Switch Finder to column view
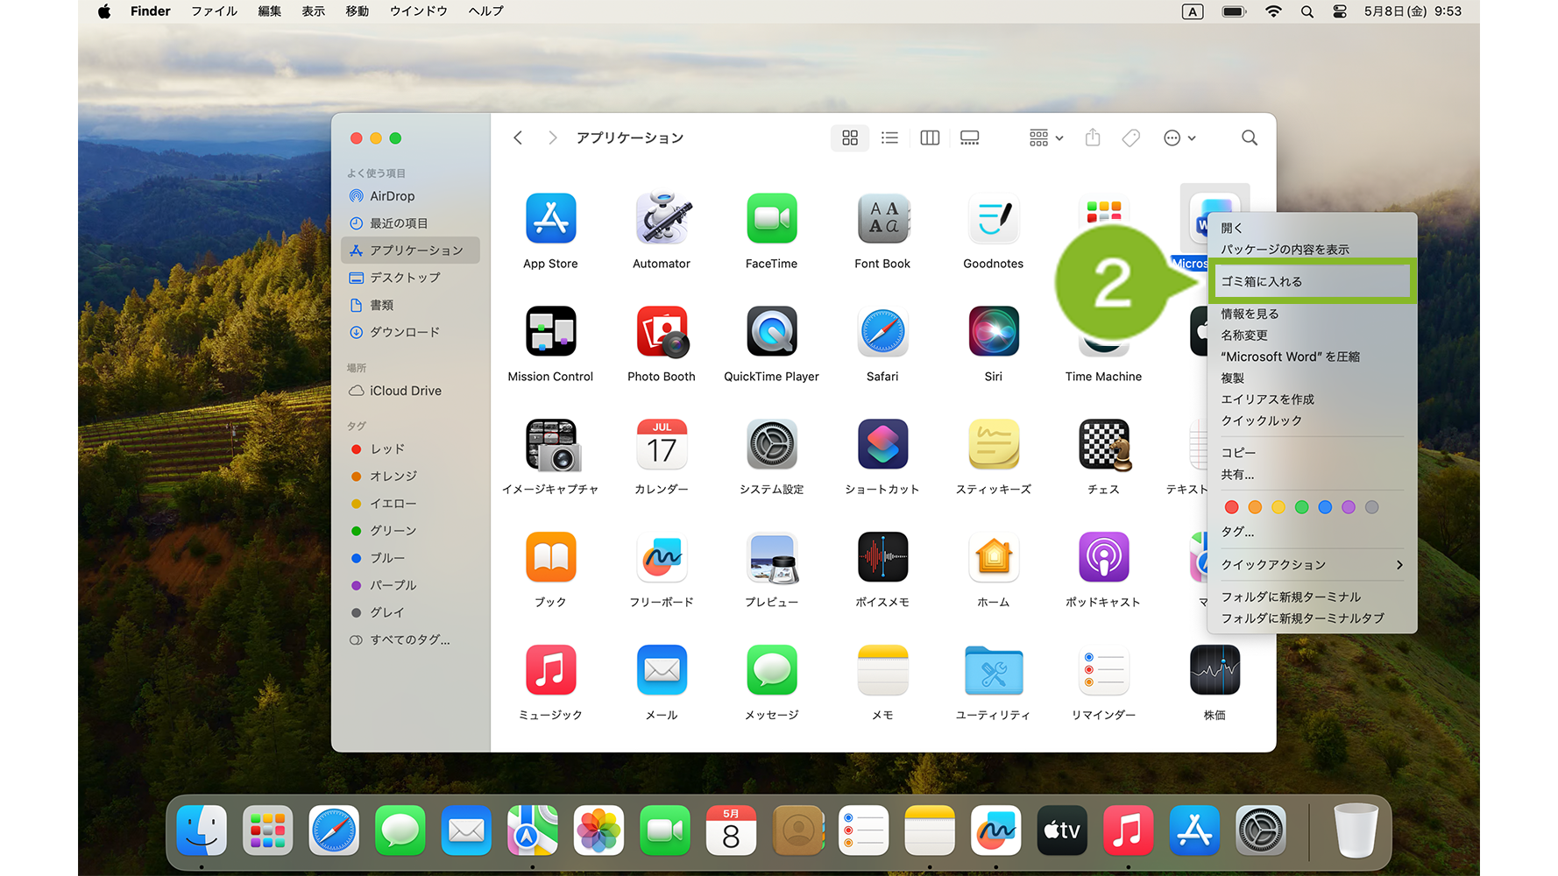 [x=930, y=138]
